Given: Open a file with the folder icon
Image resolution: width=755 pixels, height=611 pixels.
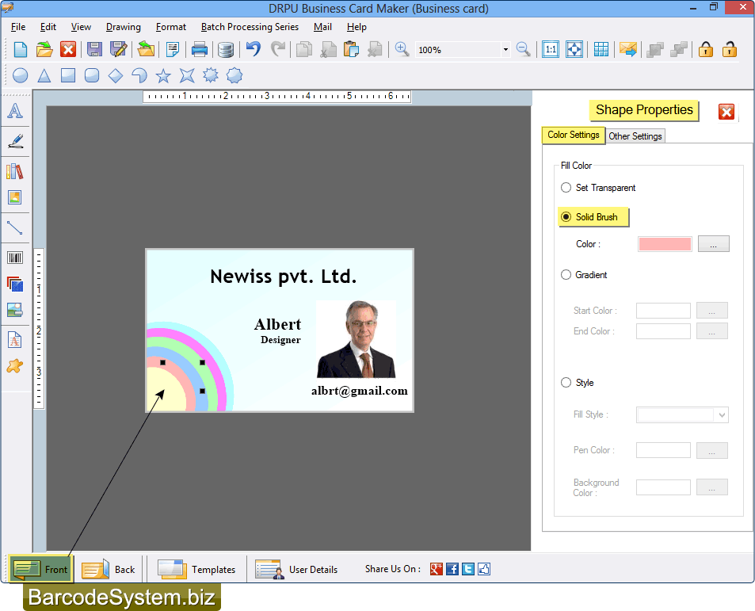Looking at the screenshot, I should (x=44, y=50).
